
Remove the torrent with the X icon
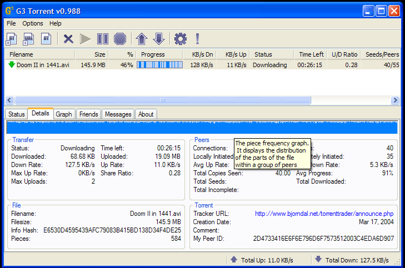click(68, 39)
